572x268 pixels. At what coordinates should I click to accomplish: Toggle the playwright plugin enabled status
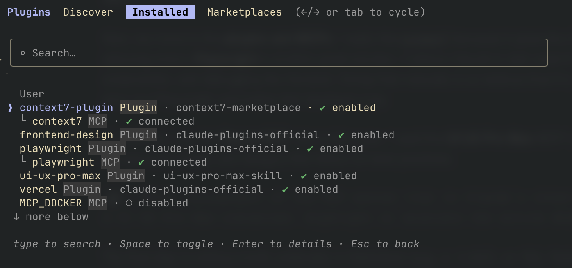[x=310, y=149]
